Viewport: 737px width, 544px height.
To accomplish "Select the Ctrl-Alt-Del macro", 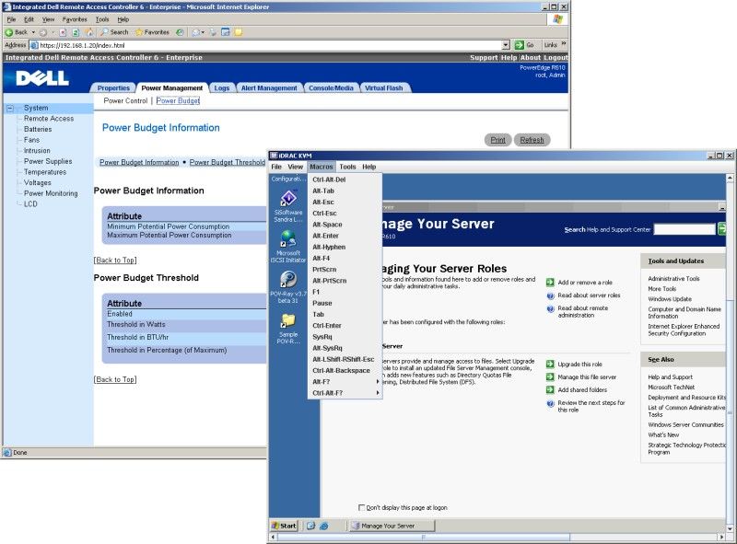I will click(x=345, y=179).
